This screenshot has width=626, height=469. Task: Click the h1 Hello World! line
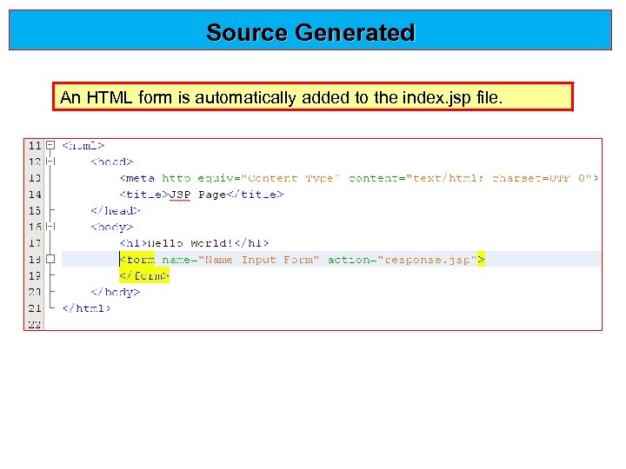194,243
